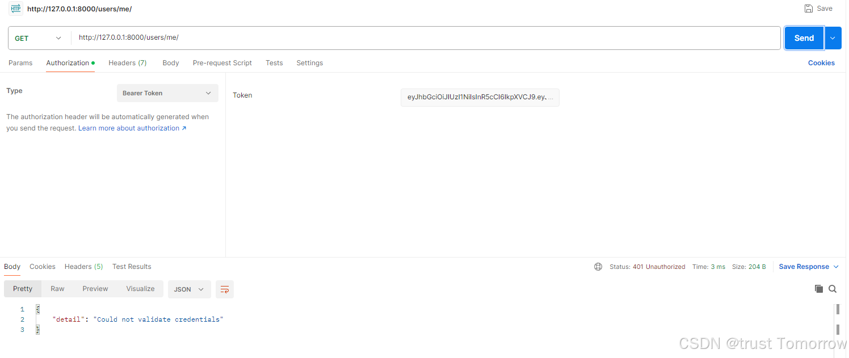Switch to the Raw view
Image resolution: width=849 pixels, height=358 pixels.
coord(57,289)
